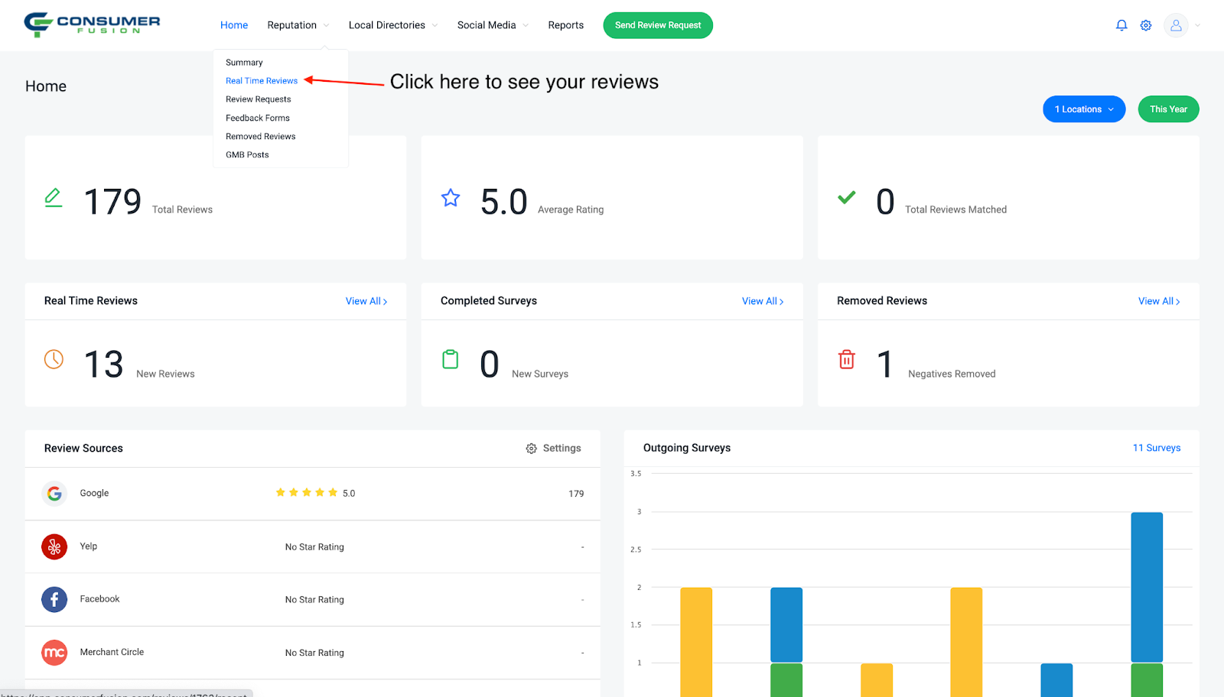
Task: Select Summary from Reputation menu
Action: 244,63
